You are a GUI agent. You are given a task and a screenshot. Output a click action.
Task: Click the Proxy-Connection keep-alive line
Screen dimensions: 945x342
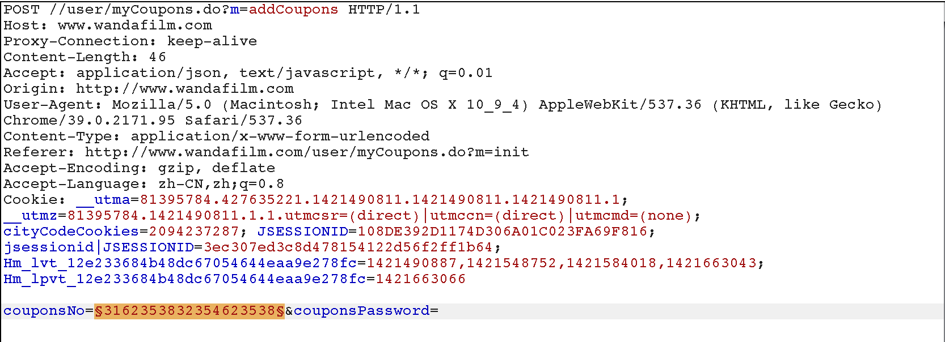(x=130, y=41)
